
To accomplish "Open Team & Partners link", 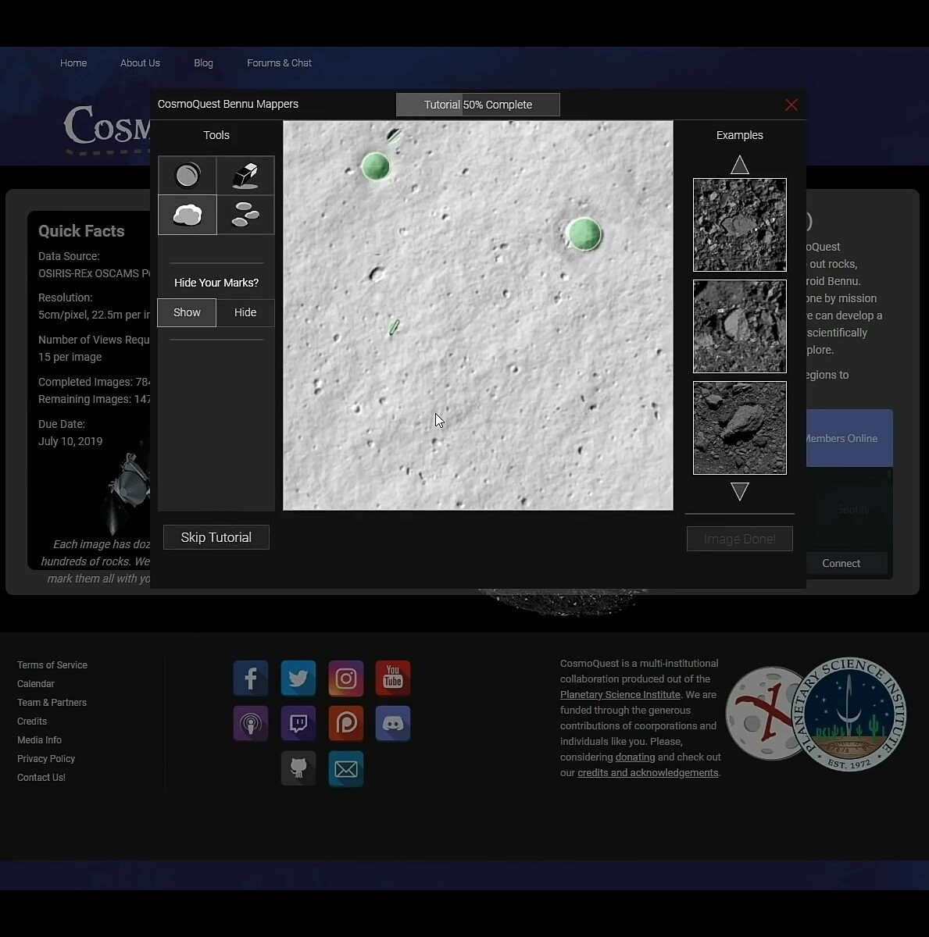I will [x=52, y=703].
